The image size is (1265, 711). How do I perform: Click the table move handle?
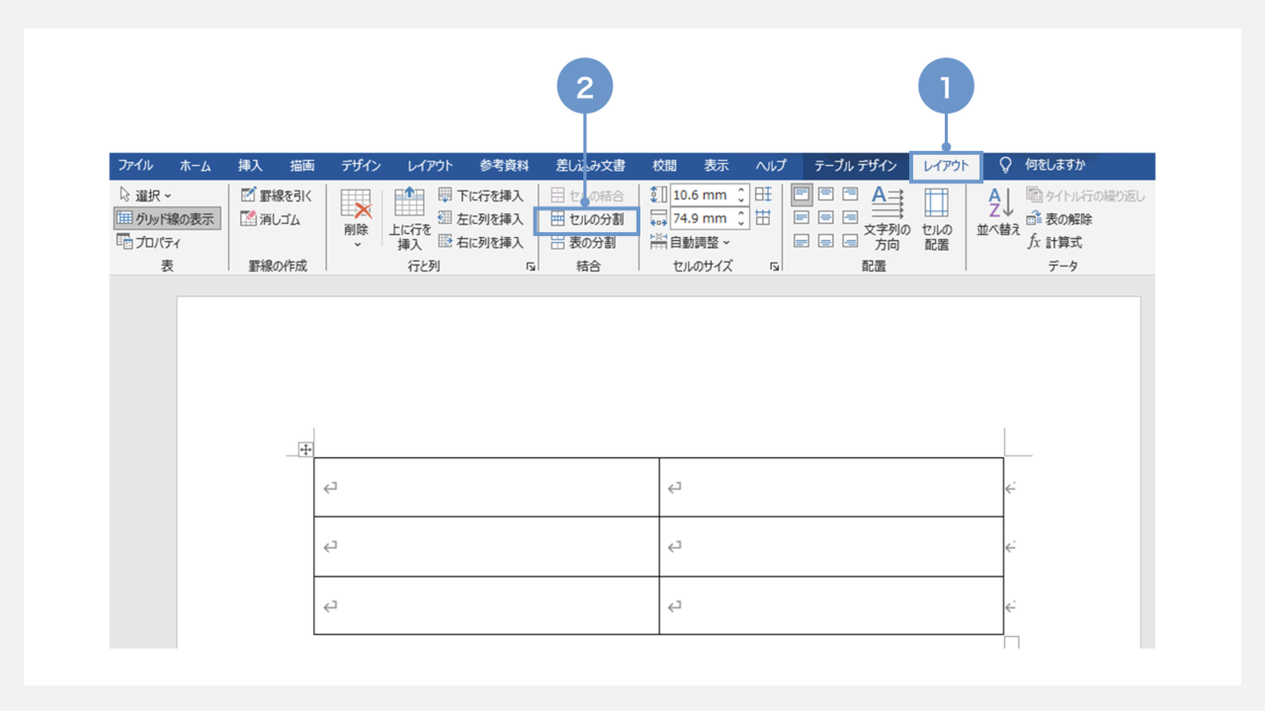click(305, 449)
